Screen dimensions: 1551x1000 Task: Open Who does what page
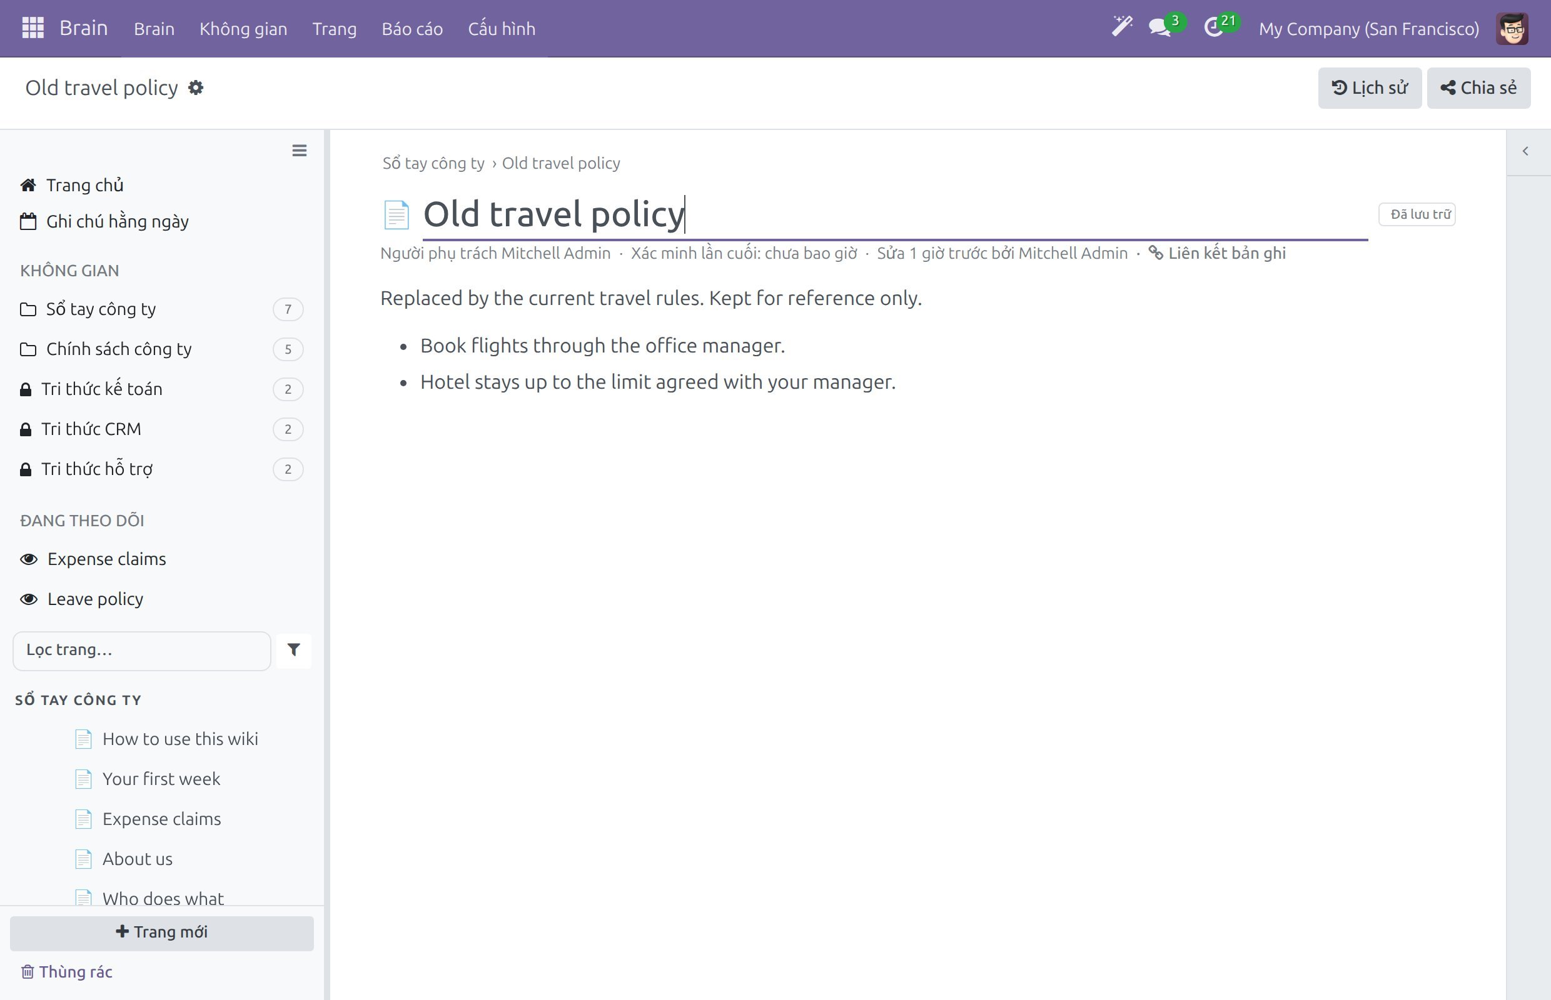click(163, 898)
